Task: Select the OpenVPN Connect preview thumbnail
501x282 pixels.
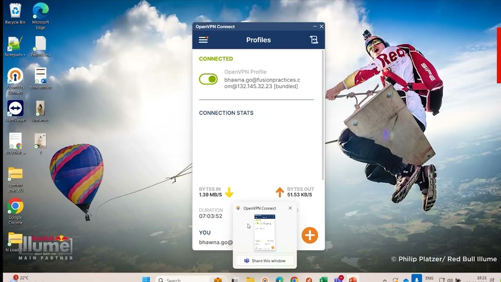Action: pos(265,232)
